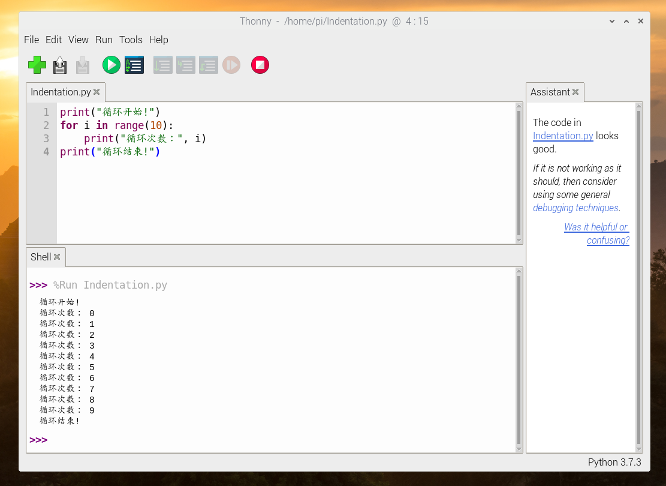666x486 pixels.
Task: Close the Assistant panel tab
Action: [575, 92]
